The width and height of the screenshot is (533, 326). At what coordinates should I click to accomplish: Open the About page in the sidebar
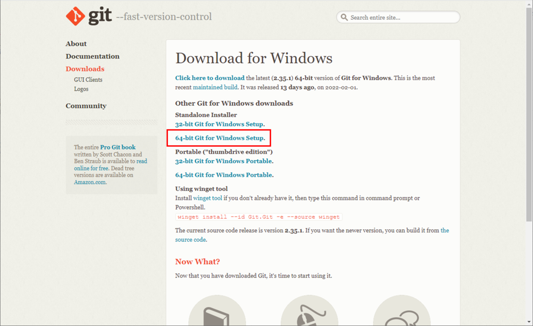tap(76, 43)
